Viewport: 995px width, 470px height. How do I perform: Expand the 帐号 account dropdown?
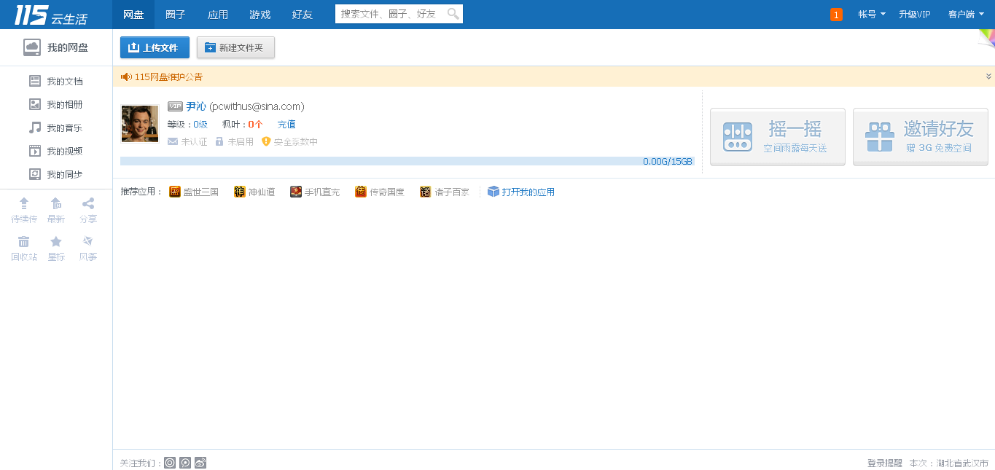coord(872,15)
